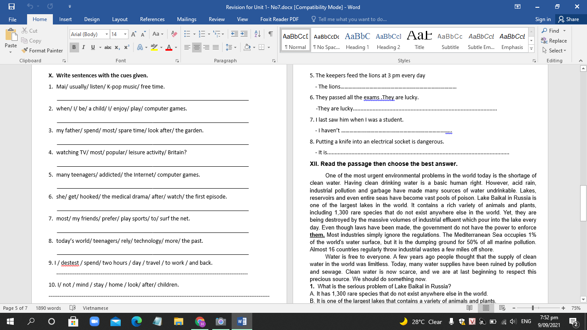Open the Borders dropdown arrow
This screenshot has width=587, height=330.
click(x=269, y=47)
